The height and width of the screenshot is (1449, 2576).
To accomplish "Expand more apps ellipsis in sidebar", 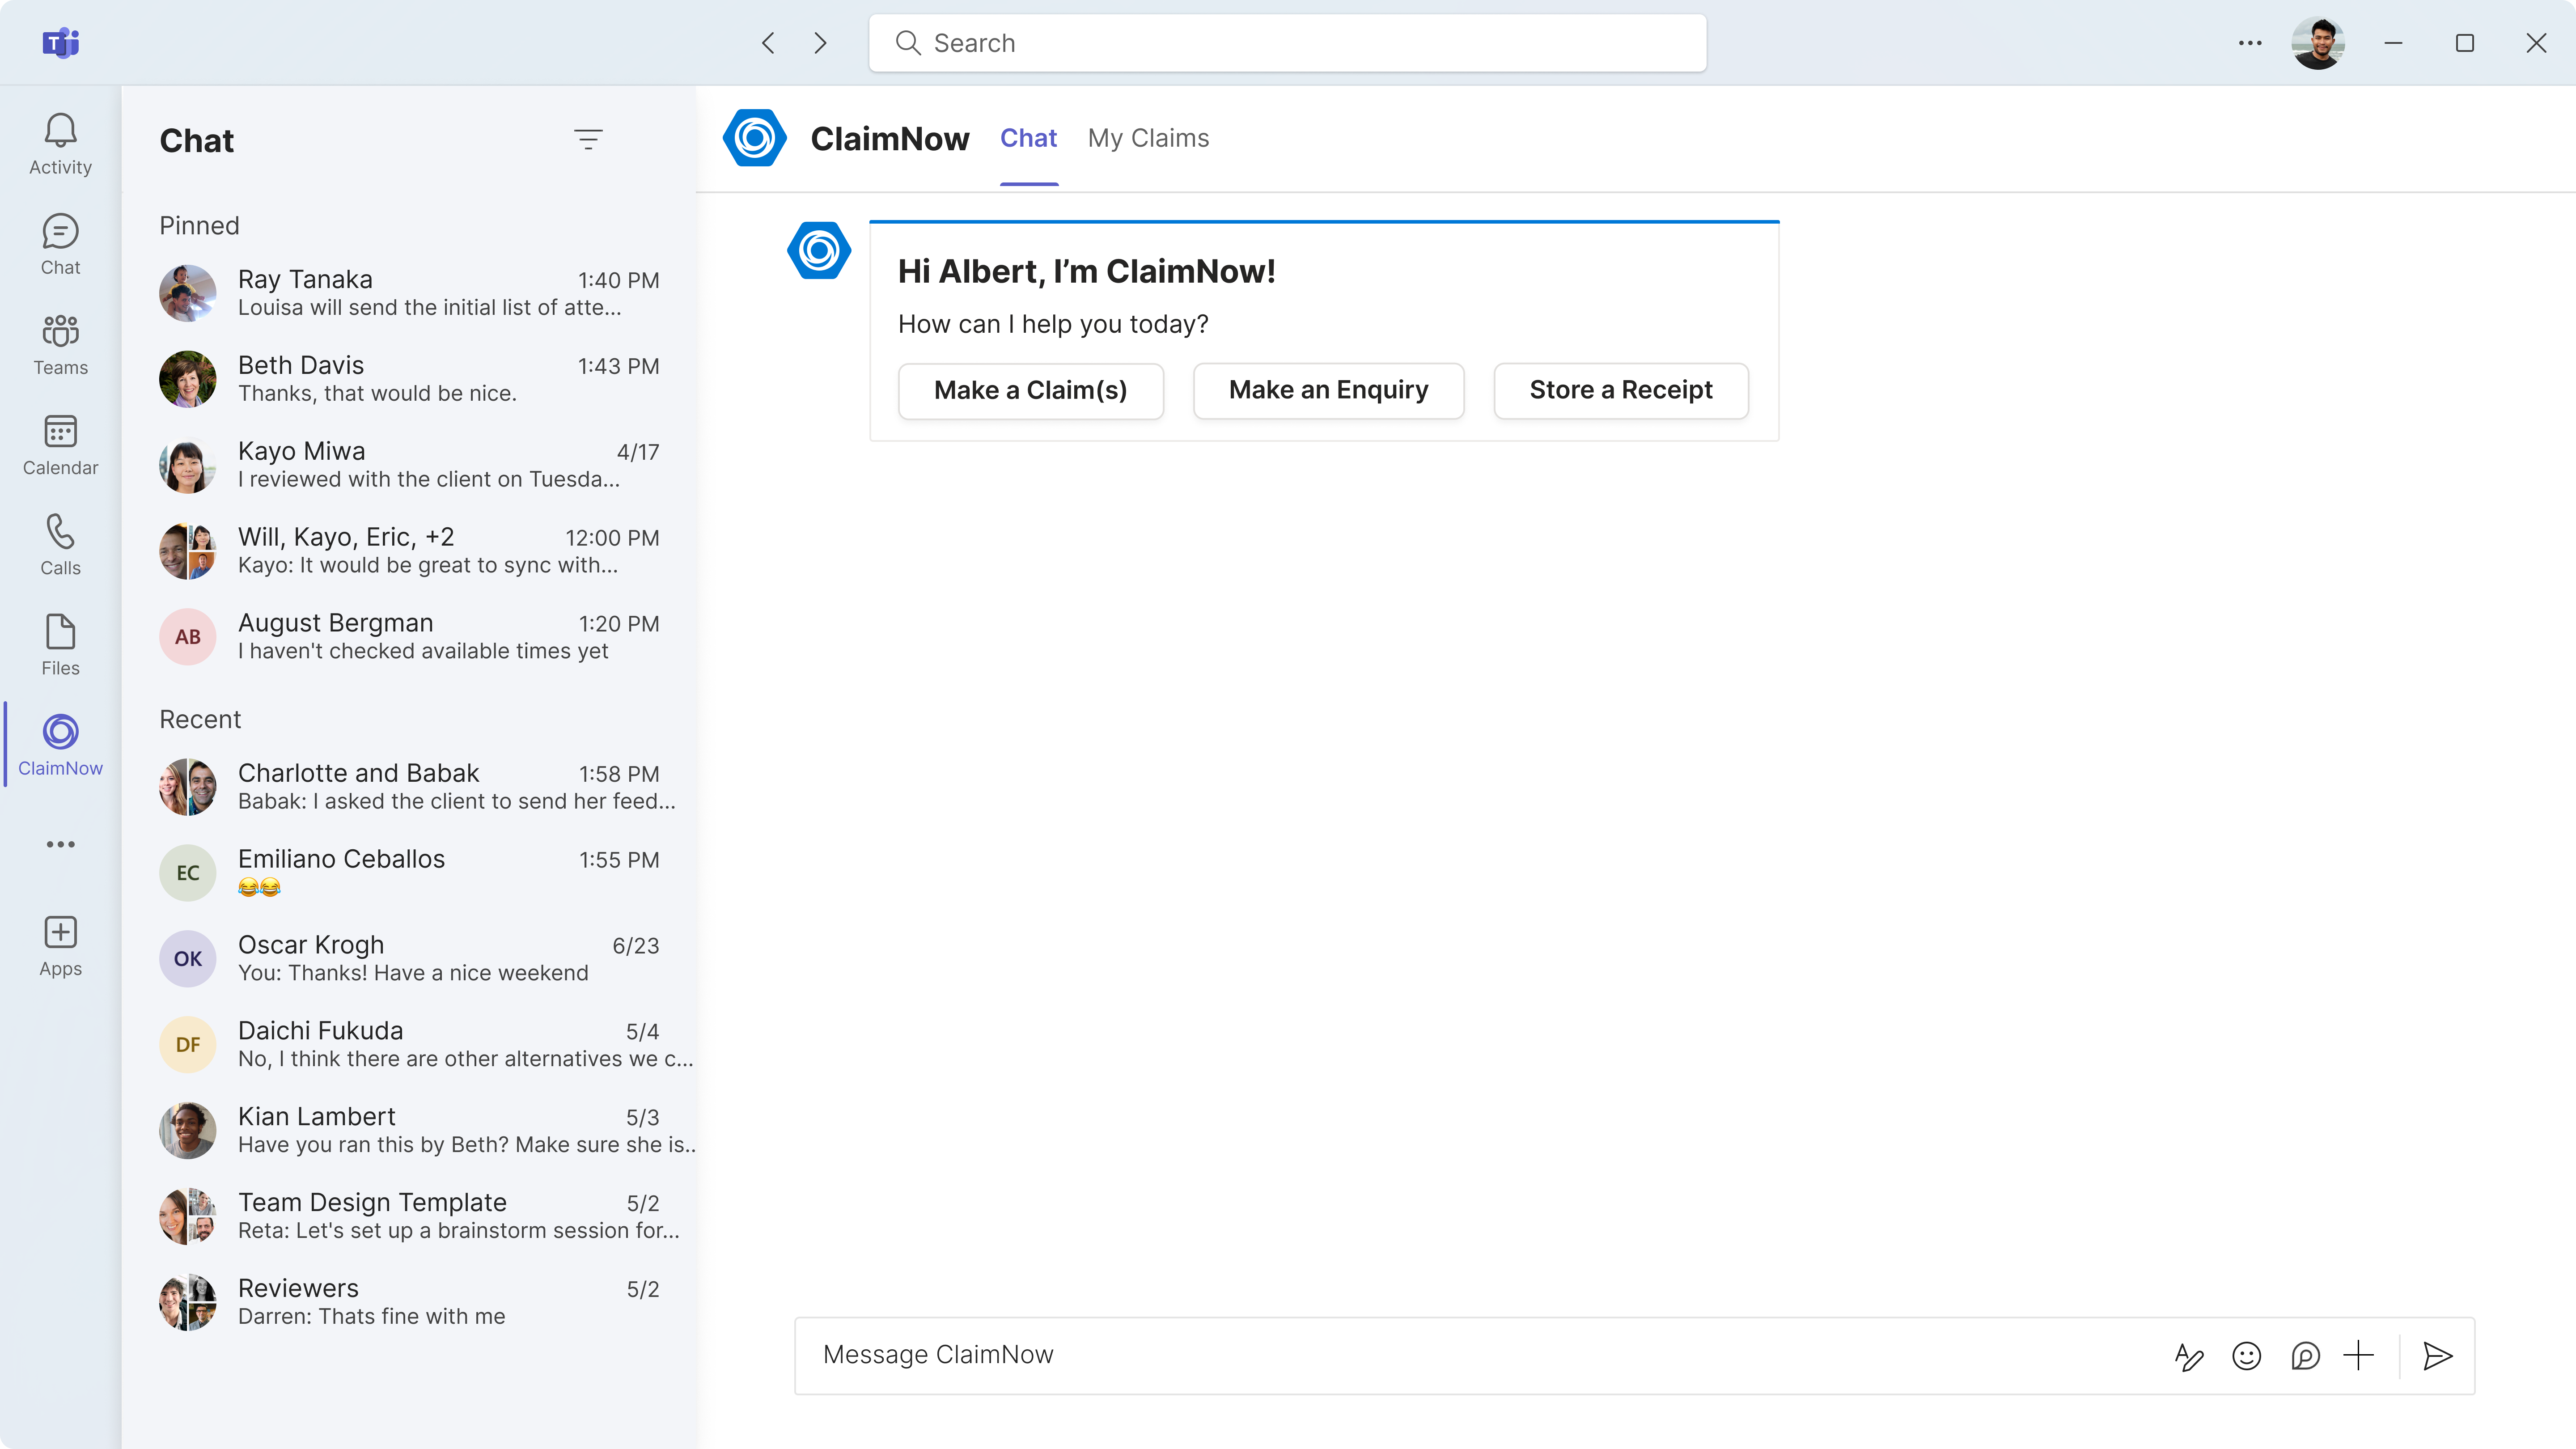I will pyautogui.click(x=60, y=844).
